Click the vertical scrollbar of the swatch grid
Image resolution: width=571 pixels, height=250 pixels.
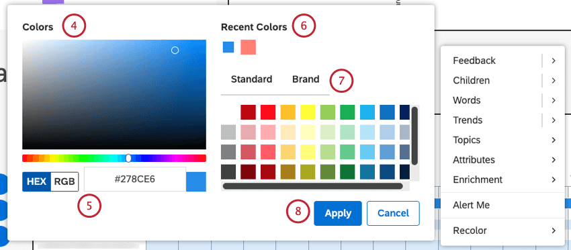414,136
